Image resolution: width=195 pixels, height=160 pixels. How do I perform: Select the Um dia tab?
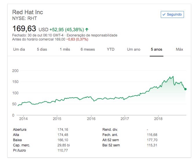point(19,49)
